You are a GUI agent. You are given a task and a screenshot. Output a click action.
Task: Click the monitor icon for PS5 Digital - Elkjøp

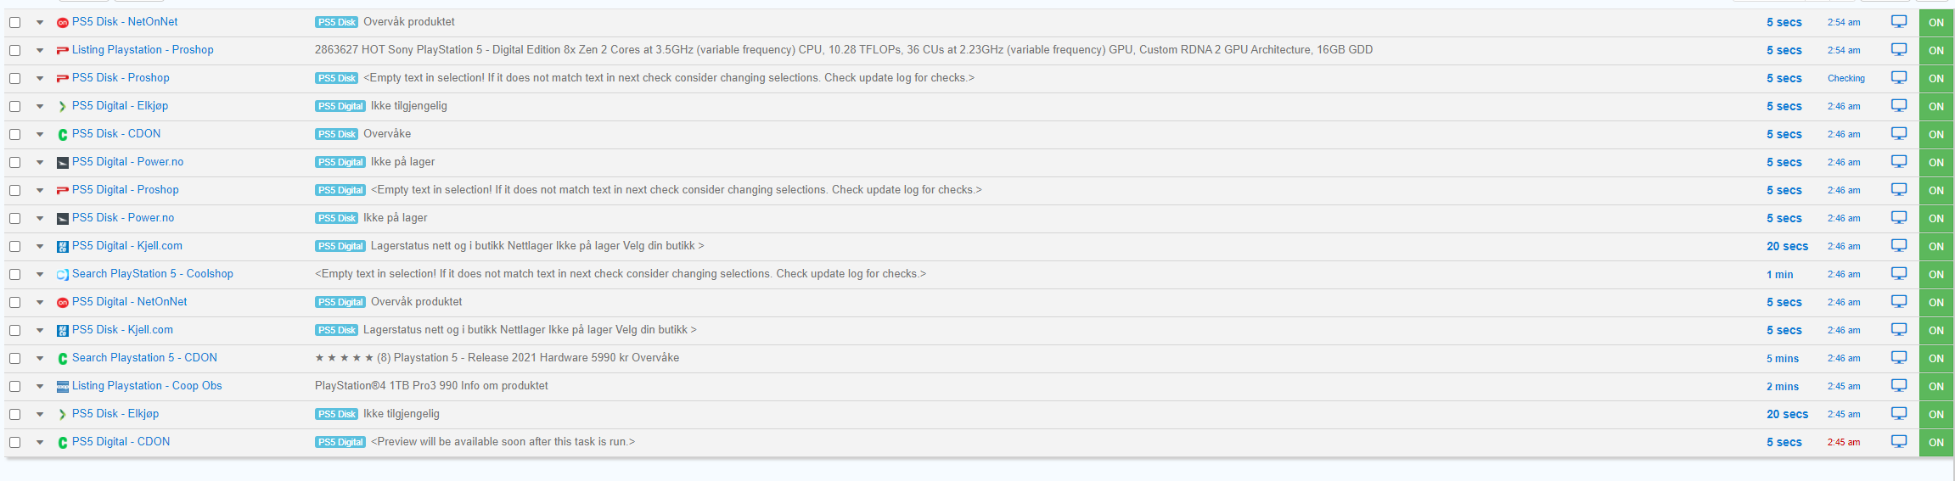point(1899,106)
